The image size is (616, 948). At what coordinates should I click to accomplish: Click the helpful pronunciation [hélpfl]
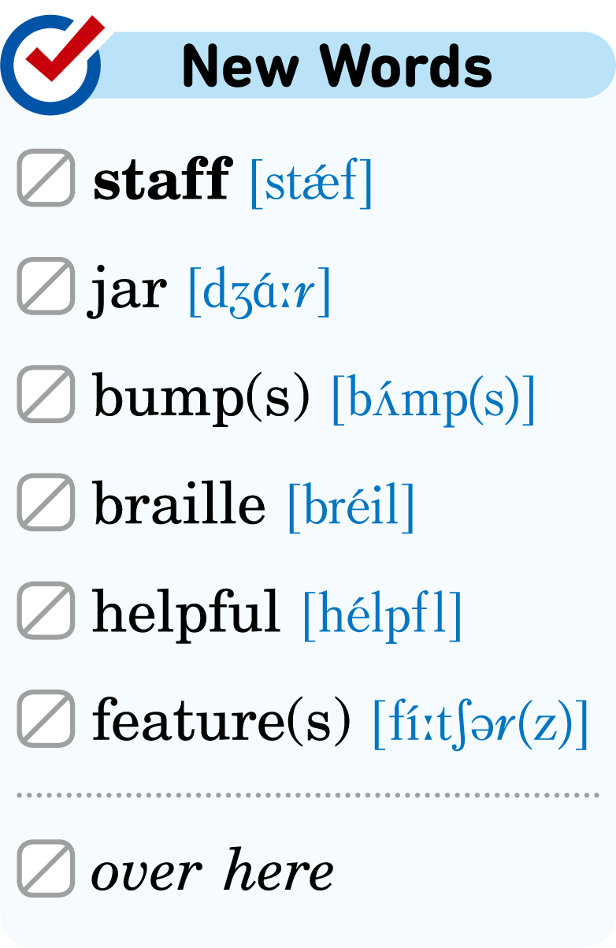pos(383,615)
